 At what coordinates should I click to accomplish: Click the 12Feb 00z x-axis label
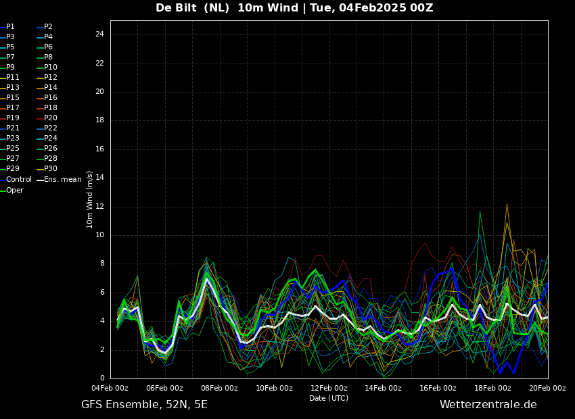(329, 388)
